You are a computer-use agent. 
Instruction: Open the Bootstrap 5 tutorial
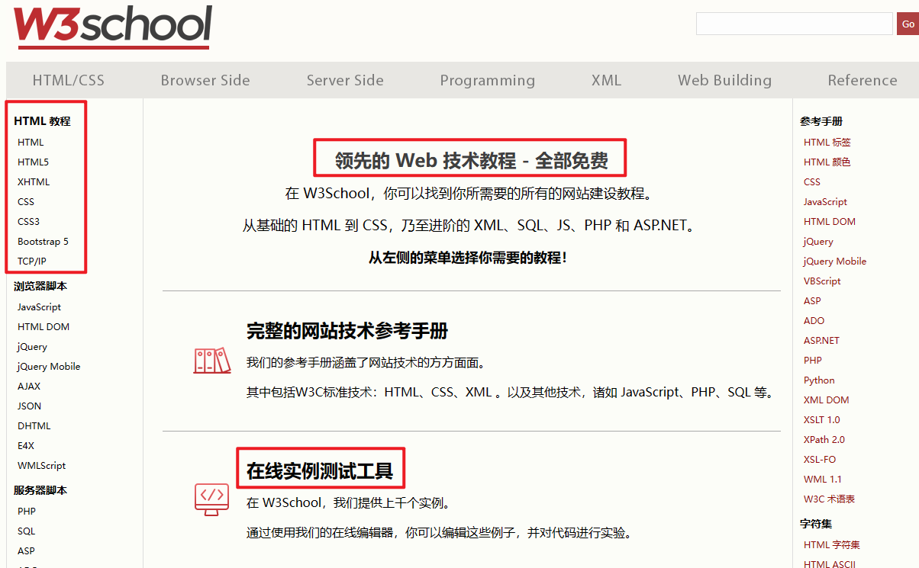point(44,241)
